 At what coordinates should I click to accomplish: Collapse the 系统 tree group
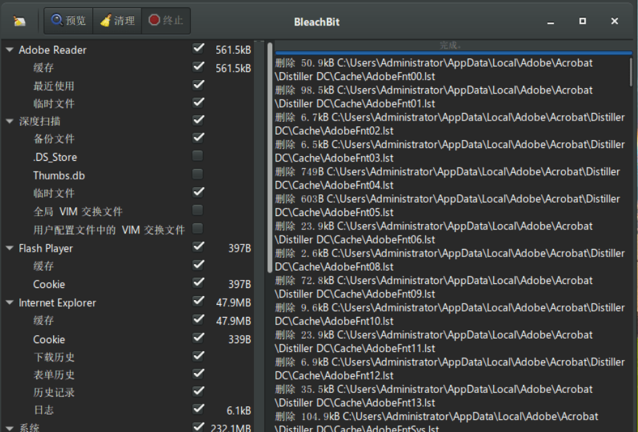click(x=9, y=427)
